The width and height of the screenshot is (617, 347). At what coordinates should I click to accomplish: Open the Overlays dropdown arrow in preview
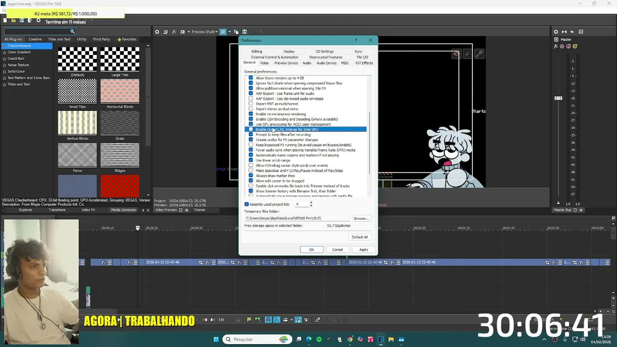click(229, 32)
